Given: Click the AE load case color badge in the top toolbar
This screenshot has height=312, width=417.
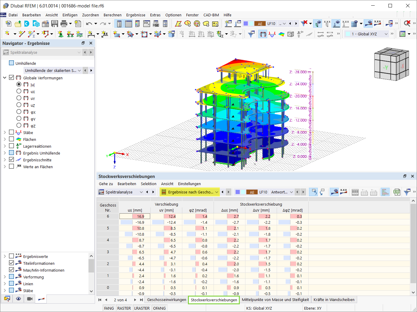Looking at the screenshot, I should coord(260,24).
